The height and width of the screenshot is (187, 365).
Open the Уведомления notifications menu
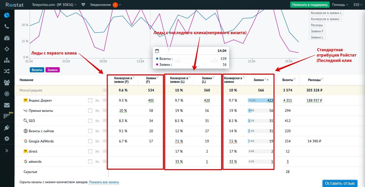(105, 5)
